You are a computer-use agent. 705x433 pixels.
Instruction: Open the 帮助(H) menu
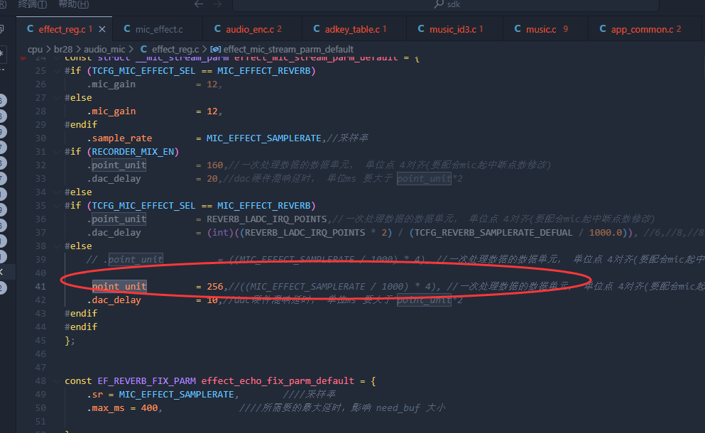74,4
